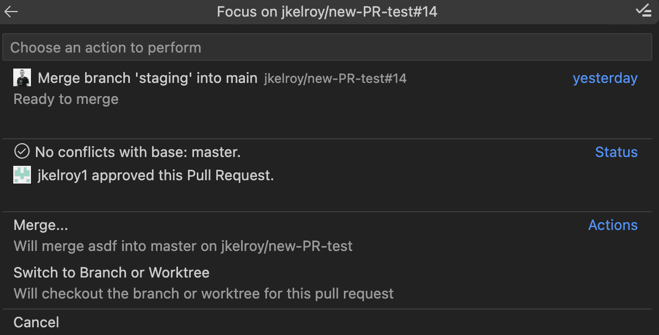This screenshot has width=659, height=335.
Task: Select the "Merge branch 'staging' into main" item
Action: coord(148,78)
